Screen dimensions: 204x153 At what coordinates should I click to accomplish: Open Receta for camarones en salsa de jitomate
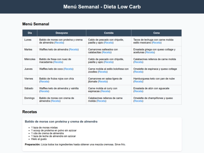click(103, 82)
